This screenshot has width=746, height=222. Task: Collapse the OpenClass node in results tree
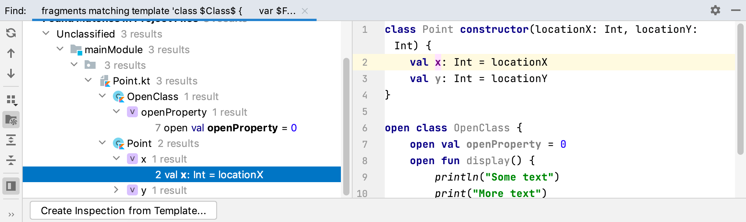[102, 96]
